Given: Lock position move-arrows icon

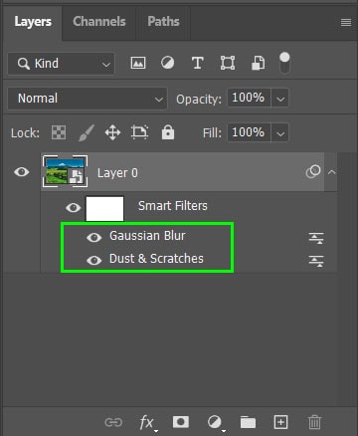Looking at the screenshot, I should coord(112,132).
